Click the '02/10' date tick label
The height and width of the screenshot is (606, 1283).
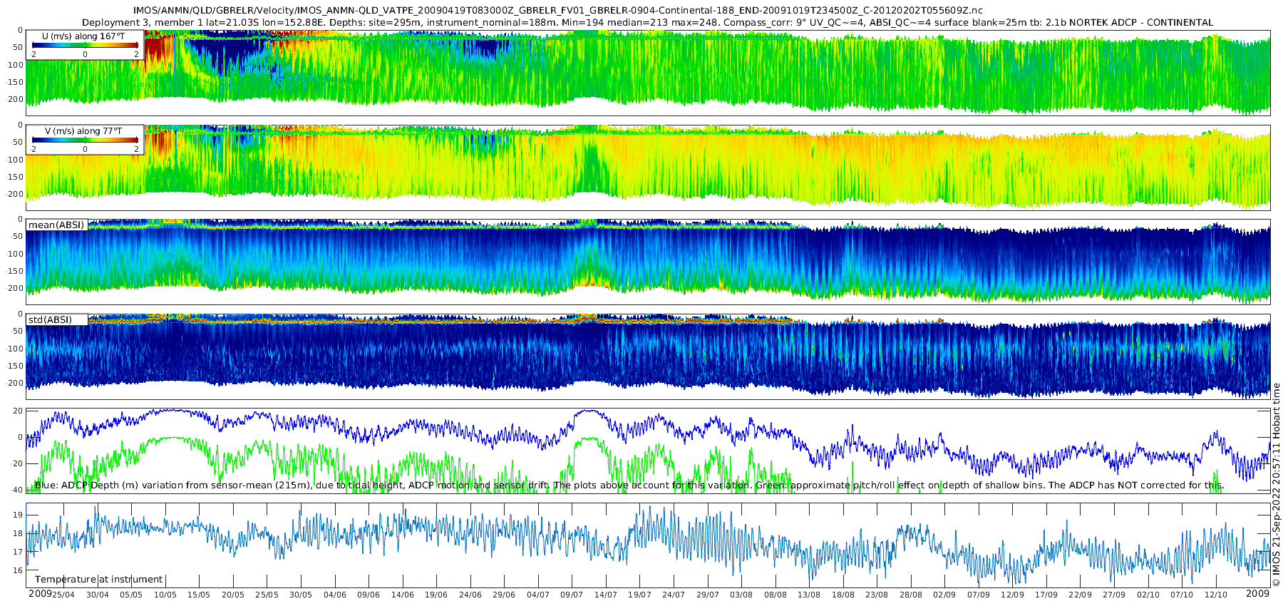(1148, 595)
